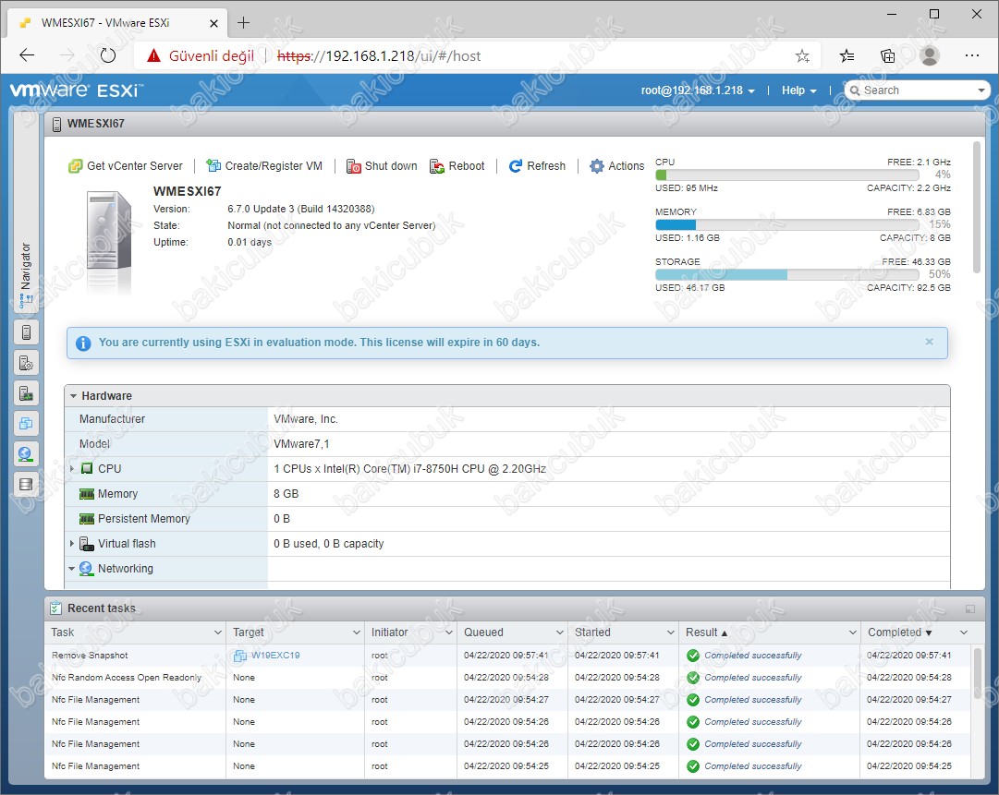Click the host summary vertical scrollbar

(x=977, y=208)
